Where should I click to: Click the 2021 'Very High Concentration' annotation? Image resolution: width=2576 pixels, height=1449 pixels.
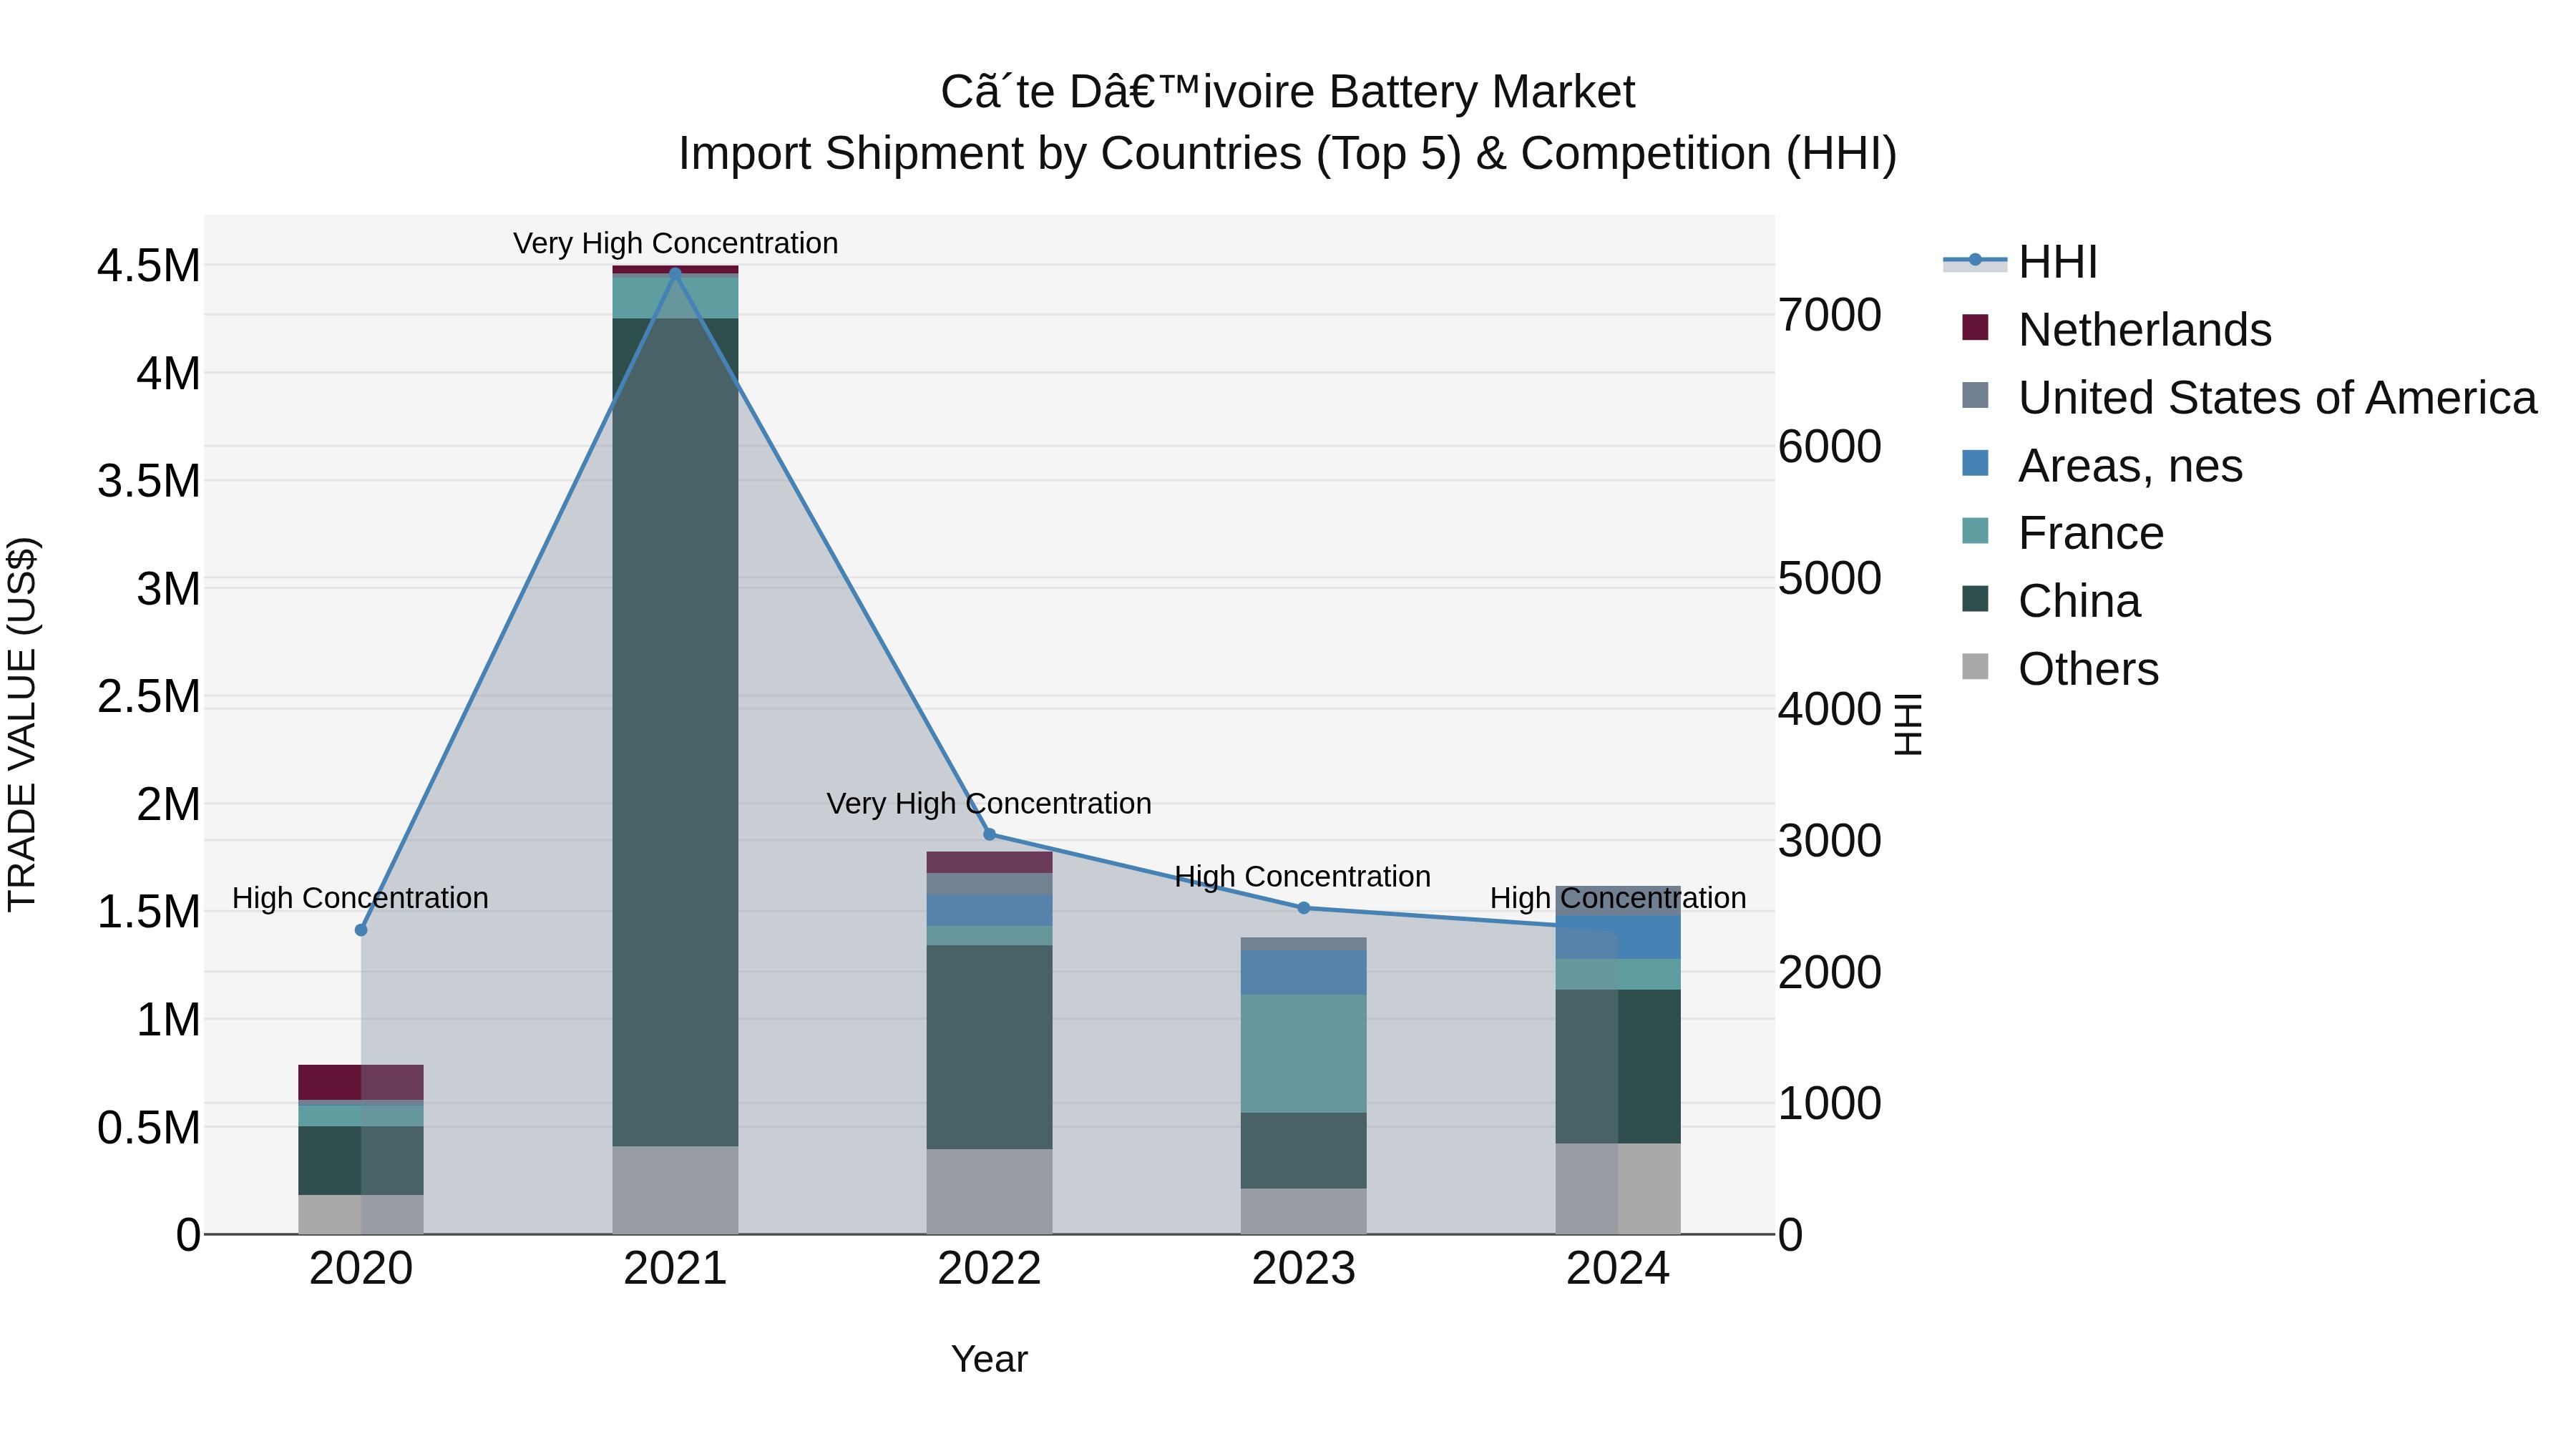tap(675, 243)
